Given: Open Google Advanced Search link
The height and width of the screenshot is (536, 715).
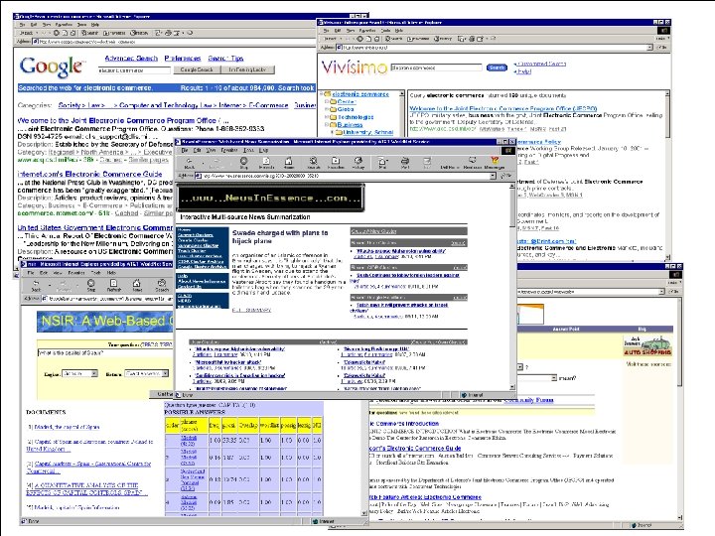Looking at the screenshot, I should pos(131,59).
